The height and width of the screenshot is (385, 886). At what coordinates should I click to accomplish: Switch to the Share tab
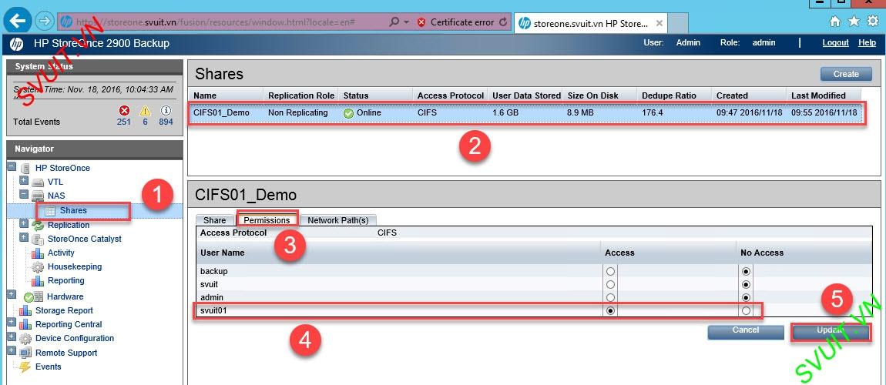(215, 221)
